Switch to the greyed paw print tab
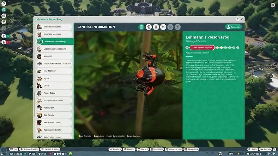Viewport: 278px width, 156px height. pyautogui.click(x=170, y=27)
